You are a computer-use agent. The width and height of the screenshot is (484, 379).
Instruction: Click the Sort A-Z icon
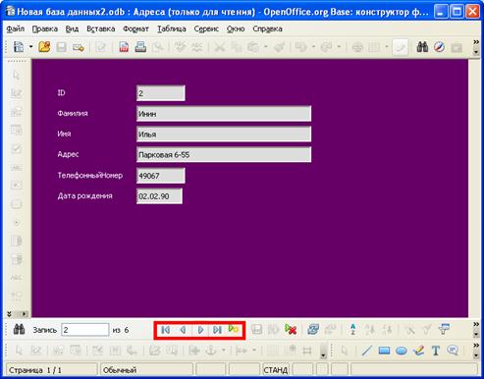click(352, 329)
